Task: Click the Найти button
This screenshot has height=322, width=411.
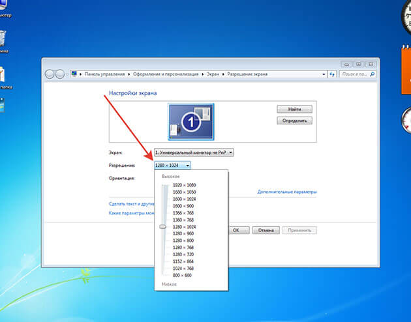Action: point(294,109)
